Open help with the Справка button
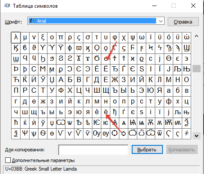 point(183,22)
